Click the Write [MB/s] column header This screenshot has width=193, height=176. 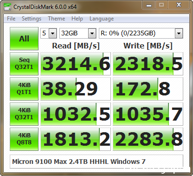point(148,46)
